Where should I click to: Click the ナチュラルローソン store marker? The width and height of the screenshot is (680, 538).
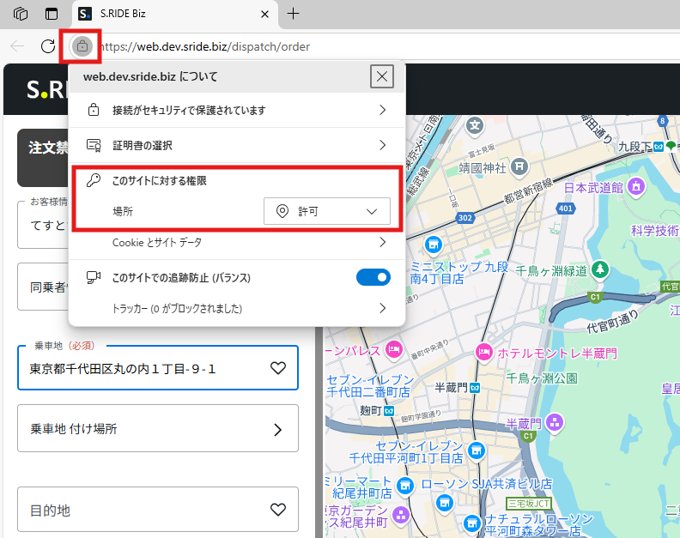(471, 523)
